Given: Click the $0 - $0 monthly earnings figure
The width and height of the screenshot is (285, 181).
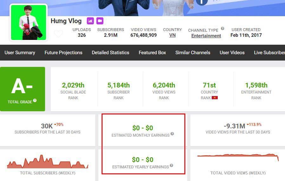Looking at the screenshot, I should click(143, 128).
